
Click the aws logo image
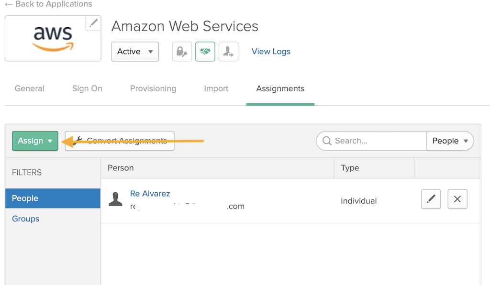pos(53,38)
